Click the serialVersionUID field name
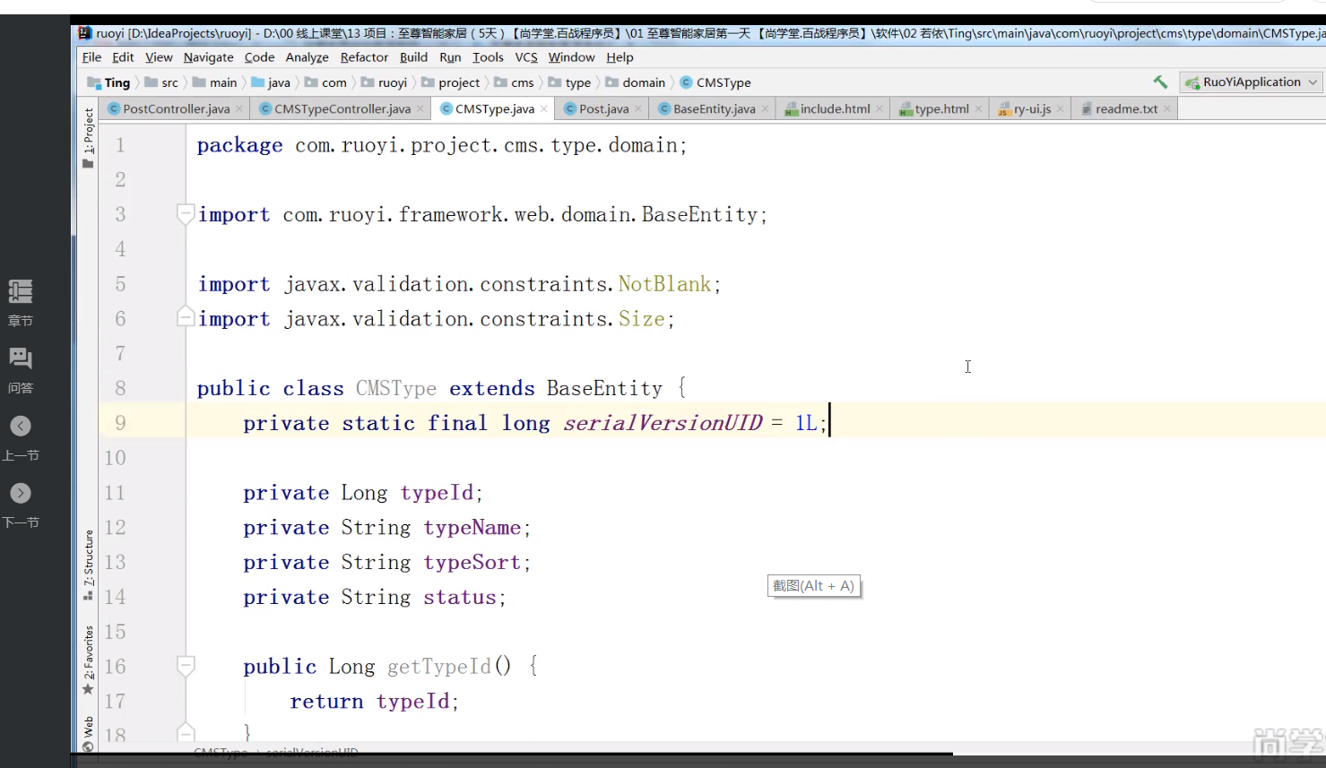Viewport: 1326px width, 768px height. click(x=663, y=423)
